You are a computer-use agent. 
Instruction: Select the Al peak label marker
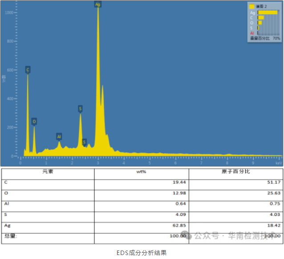point(59,136)
